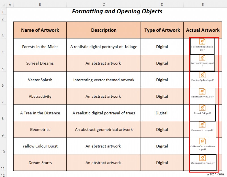Select the 'Surreal Dreams' cell

40,63
